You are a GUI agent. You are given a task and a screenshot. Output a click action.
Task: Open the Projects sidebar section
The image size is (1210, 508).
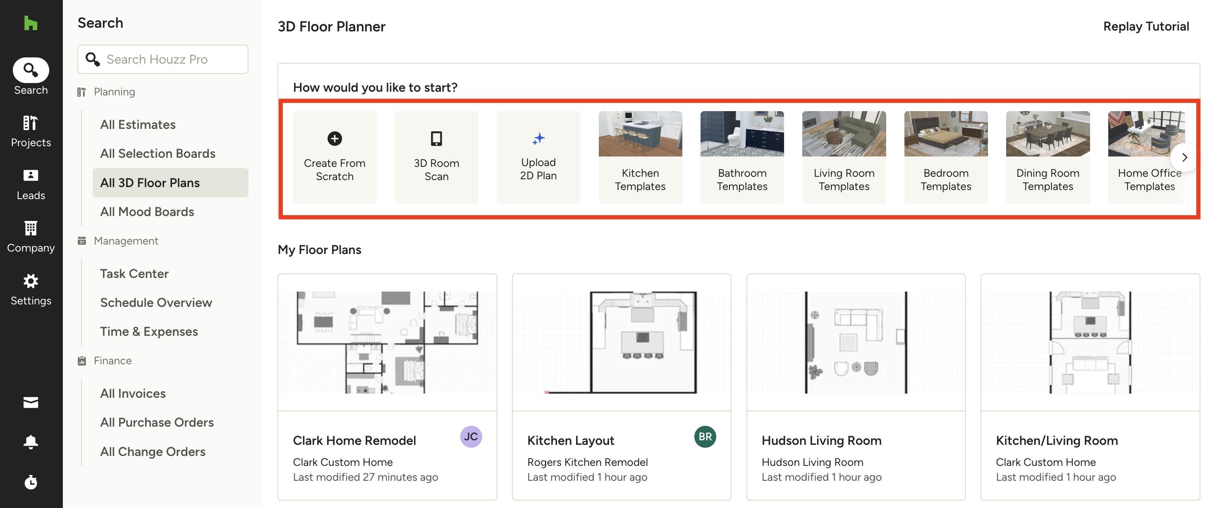tap(31, 131)
